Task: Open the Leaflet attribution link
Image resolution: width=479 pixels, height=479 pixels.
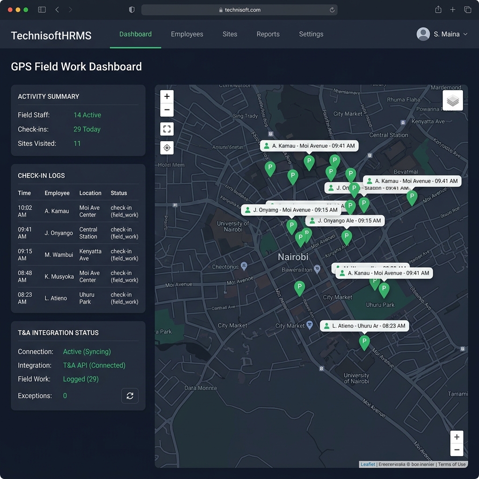Action: tap(368, 464)
